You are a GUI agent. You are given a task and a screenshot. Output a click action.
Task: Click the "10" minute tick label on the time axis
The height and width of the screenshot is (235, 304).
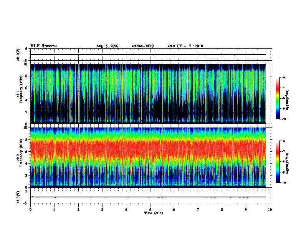coord(270,210)
